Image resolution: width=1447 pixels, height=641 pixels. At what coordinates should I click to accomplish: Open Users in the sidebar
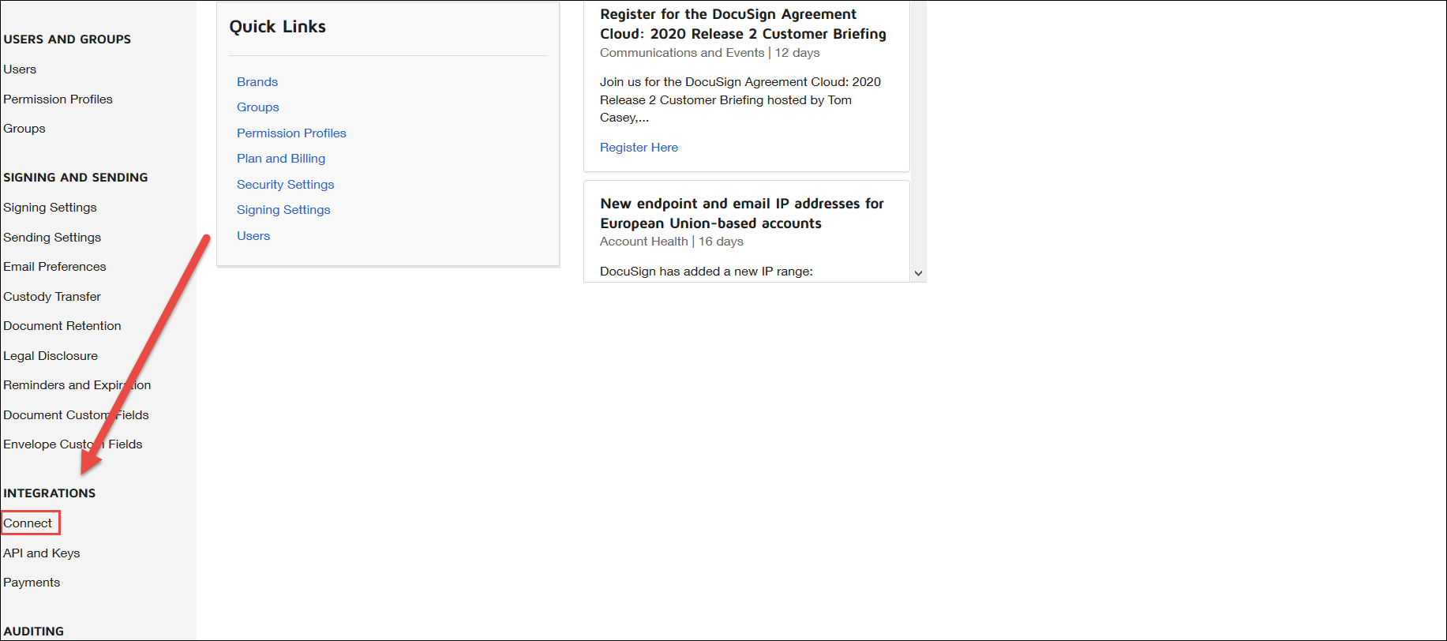click(x=20, y=69)
